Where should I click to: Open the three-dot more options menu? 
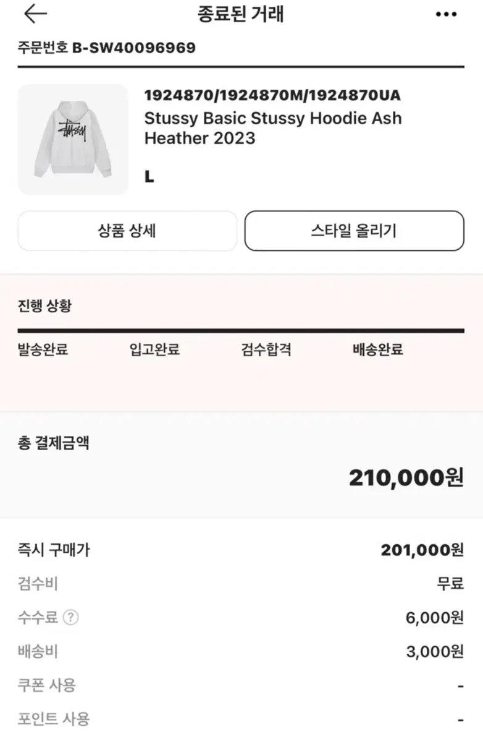click(446, 14)
